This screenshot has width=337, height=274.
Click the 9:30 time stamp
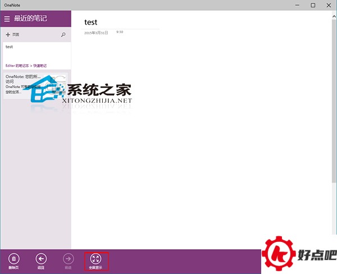click(x=120, y=32)
